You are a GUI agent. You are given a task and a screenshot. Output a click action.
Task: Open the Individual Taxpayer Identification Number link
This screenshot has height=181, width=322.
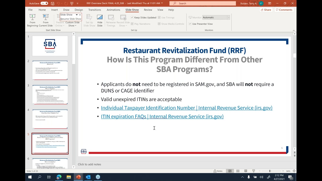point(187,108)
